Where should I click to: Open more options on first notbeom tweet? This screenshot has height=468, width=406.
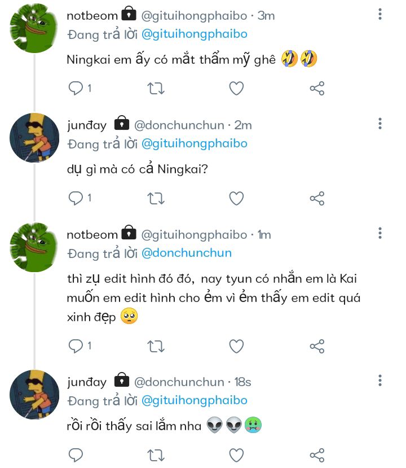coord(380,13)
